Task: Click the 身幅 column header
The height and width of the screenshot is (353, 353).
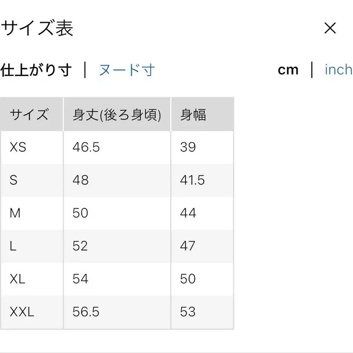Action: click(x=192, y=114)
